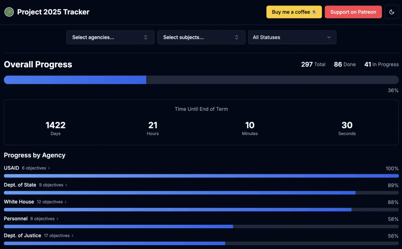Click the White House 88% value
402x249 pixels.
point(393,202)
